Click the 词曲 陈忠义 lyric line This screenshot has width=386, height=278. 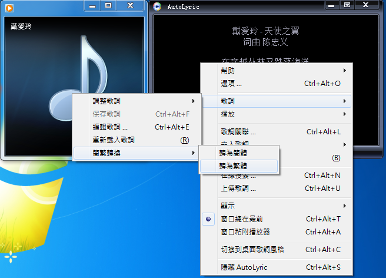pyautogui.click(x=265, y=42)
